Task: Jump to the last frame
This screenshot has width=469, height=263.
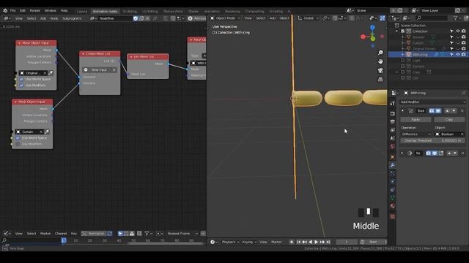Action: coord(328,242)
